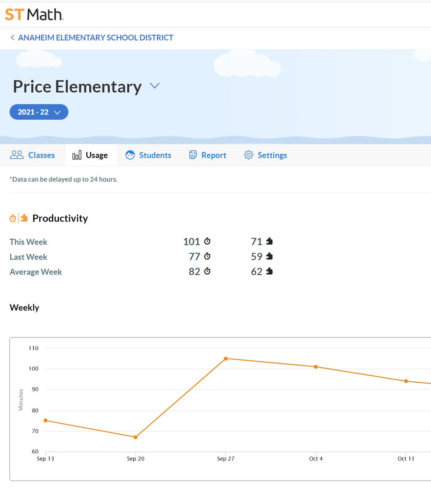Open the Students tab
The height and width of the screenshot is (492, 431).
point(148,155)
